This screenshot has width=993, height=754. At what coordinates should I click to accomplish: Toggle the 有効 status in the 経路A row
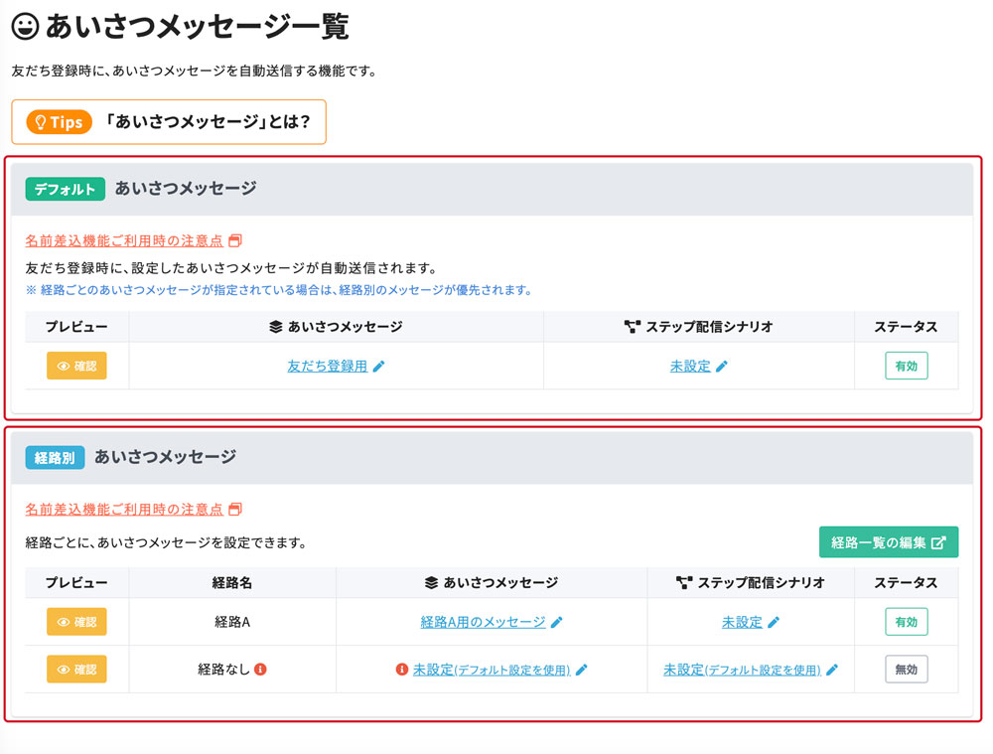(907, 622)
